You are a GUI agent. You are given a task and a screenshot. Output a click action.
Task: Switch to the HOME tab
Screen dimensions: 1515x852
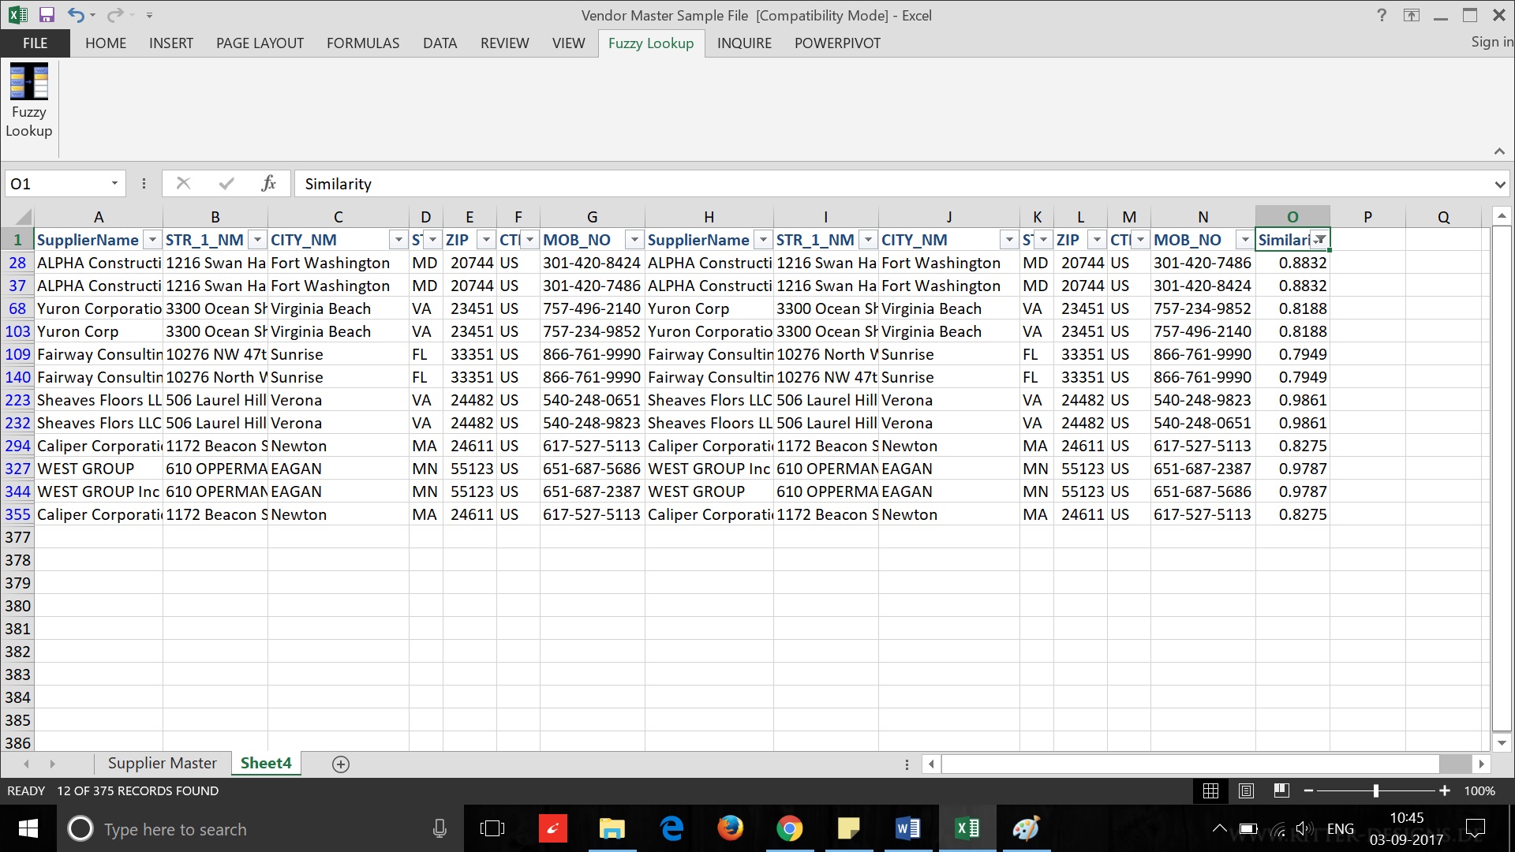tap(106, 43)
